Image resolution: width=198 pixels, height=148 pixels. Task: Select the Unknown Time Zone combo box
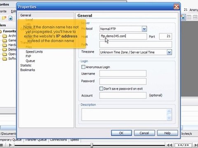[136, 52]
